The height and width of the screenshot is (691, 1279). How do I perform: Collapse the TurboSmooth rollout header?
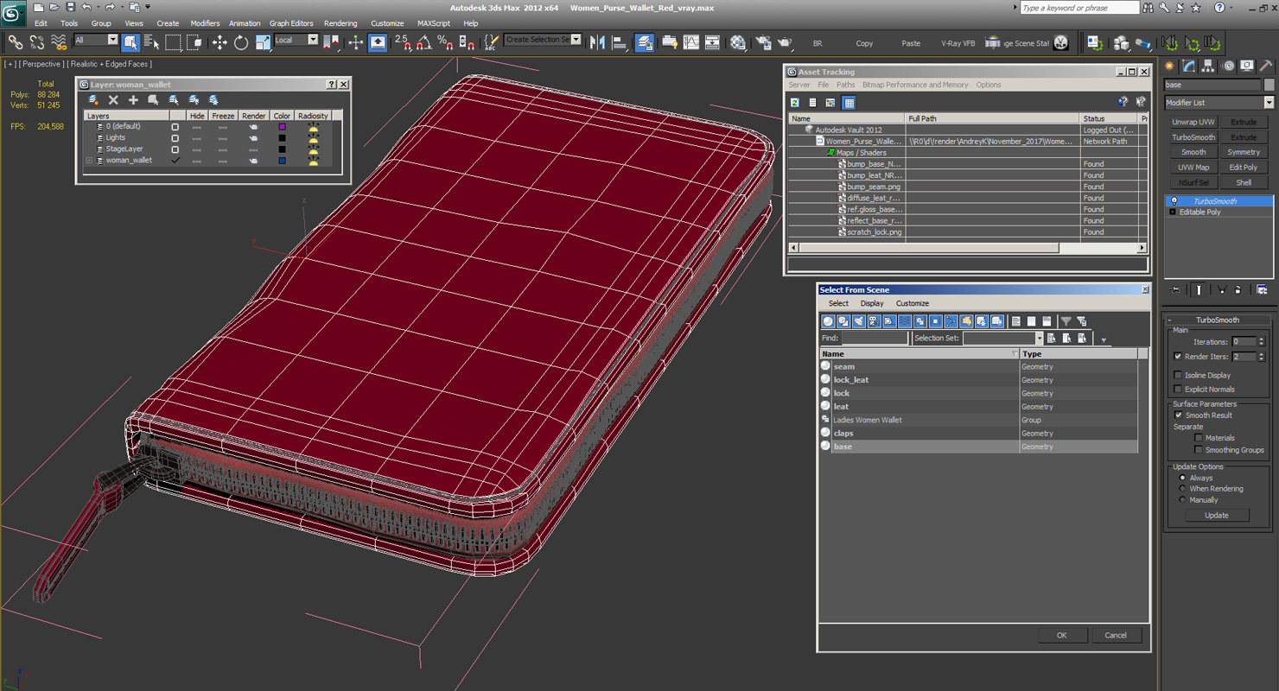(1217, 320)
